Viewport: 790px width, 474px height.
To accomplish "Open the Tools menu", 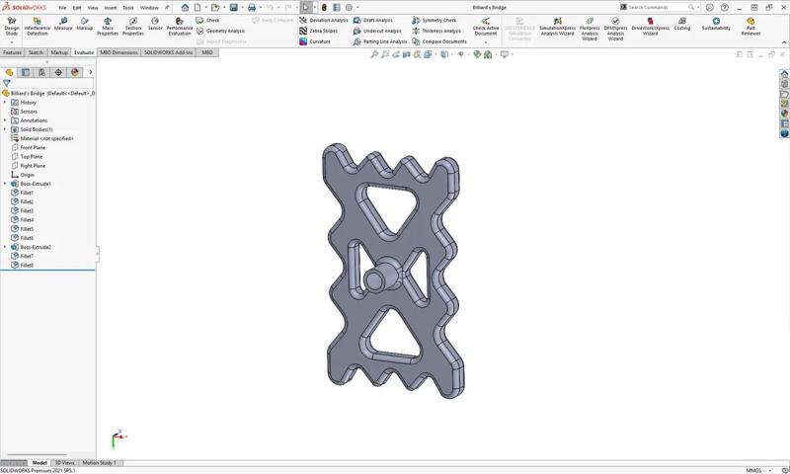I will point(128,8).
